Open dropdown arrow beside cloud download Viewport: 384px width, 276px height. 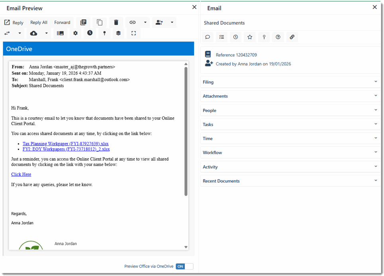pyautogui.click(x=46, y=33)
